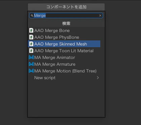Expand New script with chevron arrow
This screenshot has width=141, height=125.
click(x=98, y=77)
